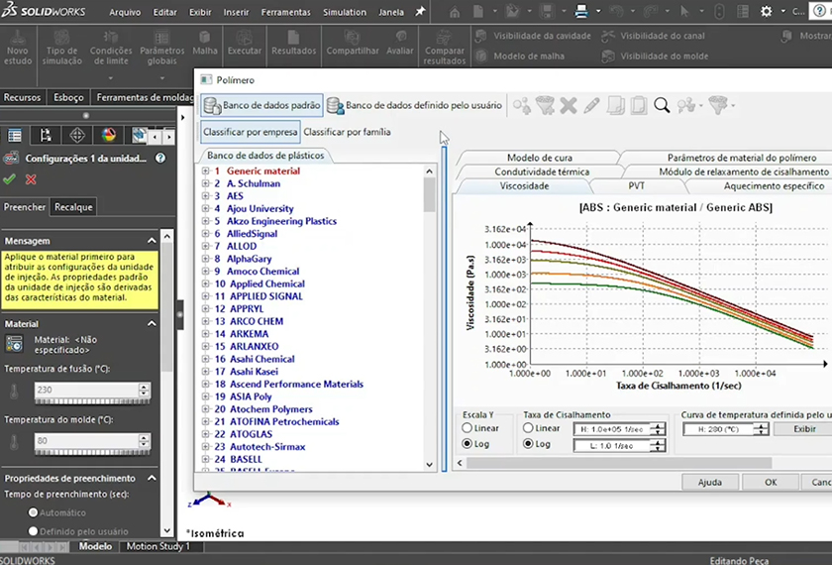This screenshot has width=832, height=565.
Task: Click the OK button
Action: click(771, 482)
